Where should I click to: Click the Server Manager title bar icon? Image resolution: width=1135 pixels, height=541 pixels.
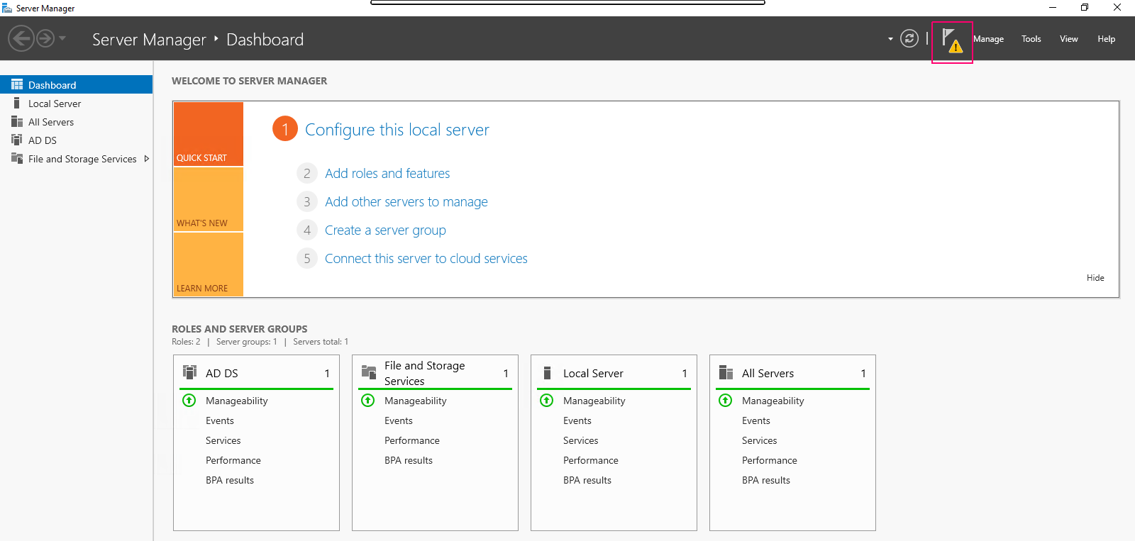(x=7, y=8)
